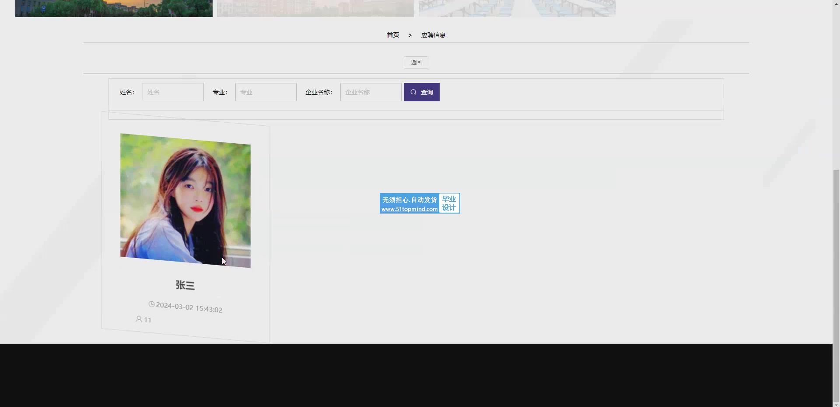Click the 应聘信息 breadcrumb item
The height and width of the screenshot is (407, 840).
click(433, 35)
